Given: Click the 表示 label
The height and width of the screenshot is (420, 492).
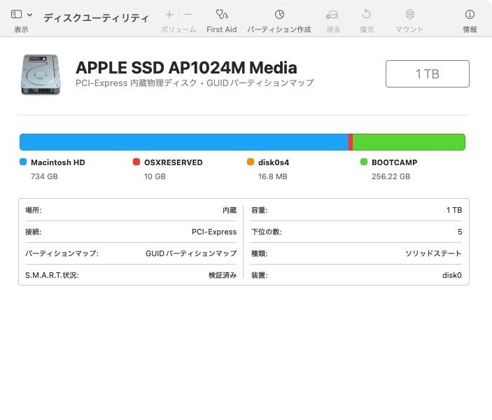Looking at the screenshot, I should coord(21,29).
